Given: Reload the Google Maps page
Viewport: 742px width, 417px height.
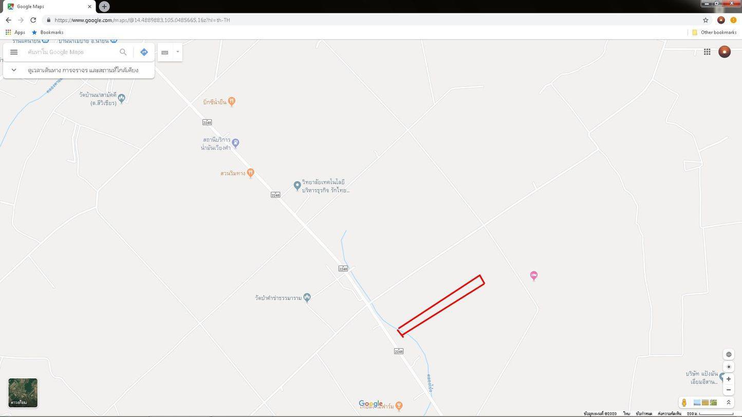Looking at the screenshot, I should 33,20.
